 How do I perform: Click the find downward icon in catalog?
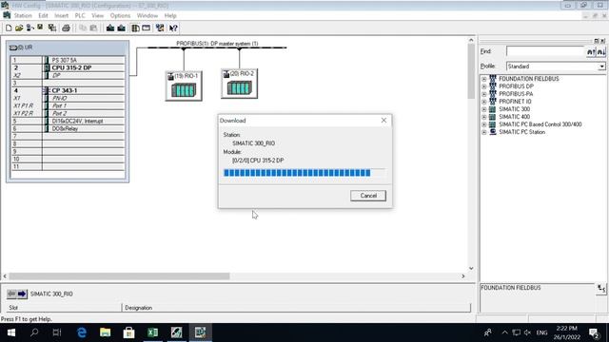(x=601, y=51)
